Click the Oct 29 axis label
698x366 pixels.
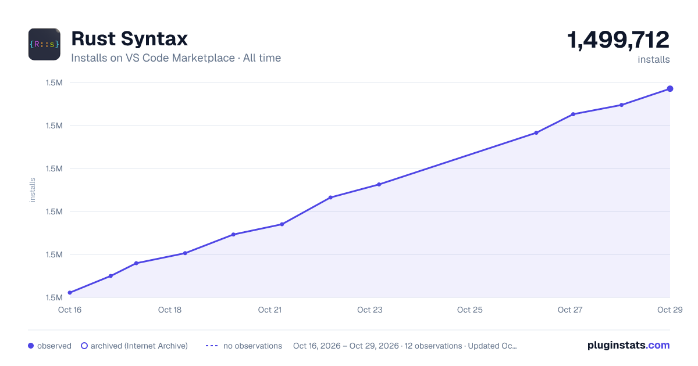tap(669, 310)
